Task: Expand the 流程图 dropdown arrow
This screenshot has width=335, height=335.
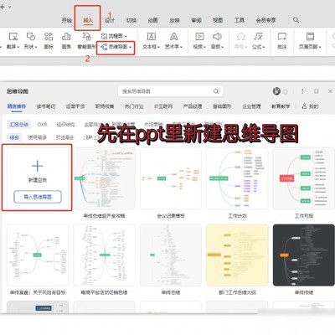Action: click(126, 36)
